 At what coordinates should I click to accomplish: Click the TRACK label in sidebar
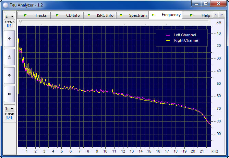point(10,22)
